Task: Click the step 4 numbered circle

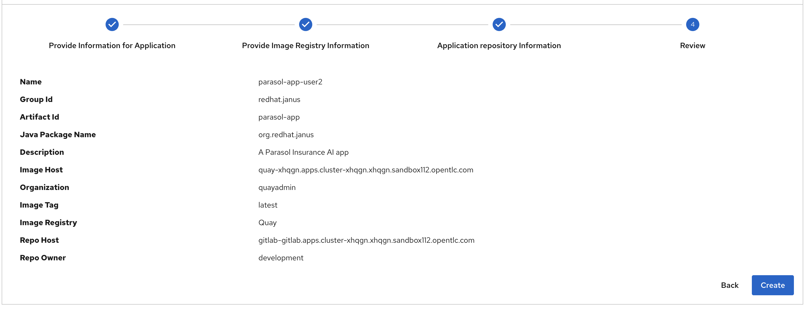Action: click(x=692, y=24)
